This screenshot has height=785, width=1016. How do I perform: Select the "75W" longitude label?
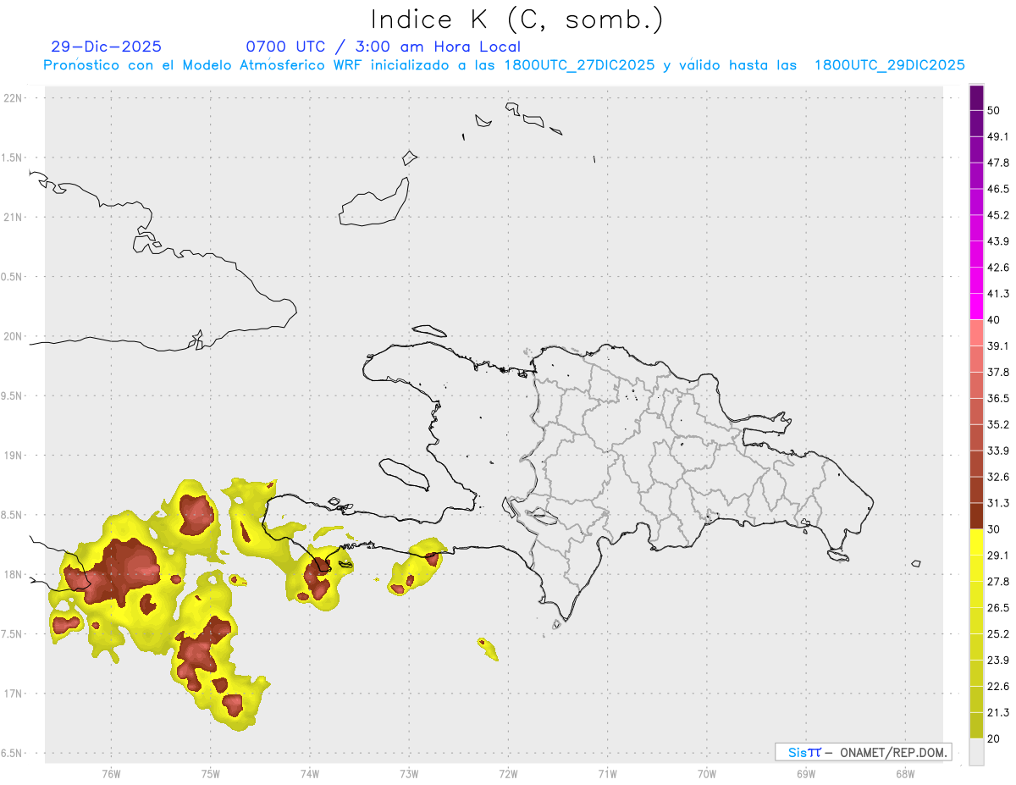[210, 774]
